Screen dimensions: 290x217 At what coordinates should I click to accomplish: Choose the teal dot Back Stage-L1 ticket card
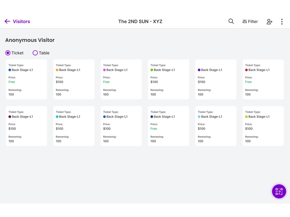tap(74, 126)
